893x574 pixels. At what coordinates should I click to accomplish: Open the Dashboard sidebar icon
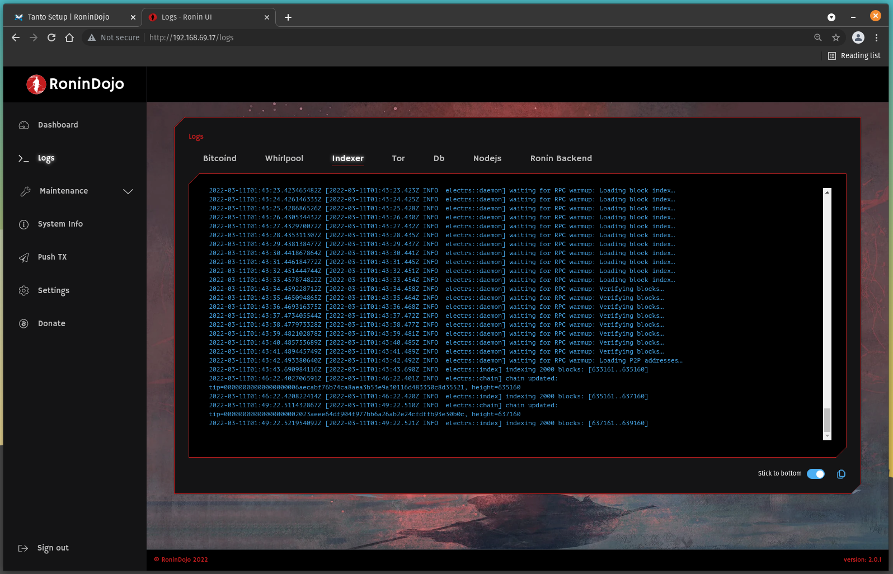coord(23,125)
